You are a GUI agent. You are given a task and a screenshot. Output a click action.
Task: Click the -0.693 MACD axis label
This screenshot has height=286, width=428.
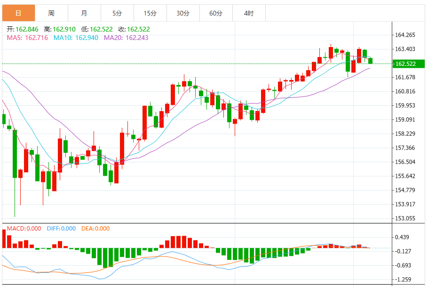point(403,265)
